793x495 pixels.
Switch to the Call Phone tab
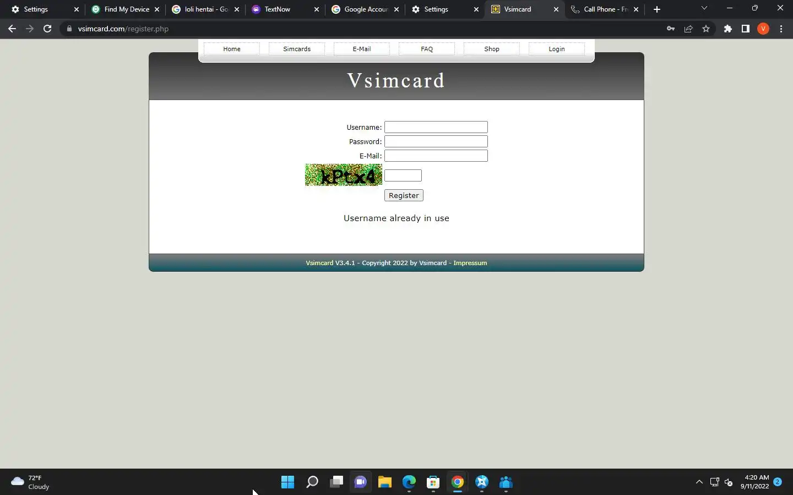604,9
